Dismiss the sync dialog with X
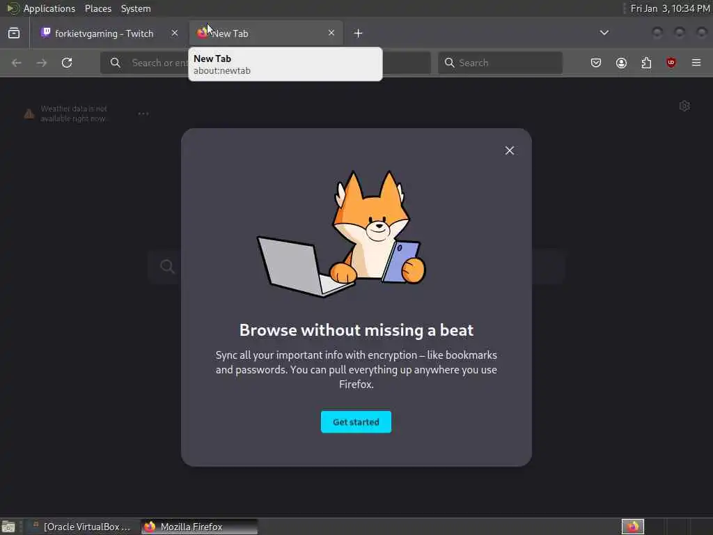Image resolution: width=713 pixels, height=535 pixels. click(510, 150)
